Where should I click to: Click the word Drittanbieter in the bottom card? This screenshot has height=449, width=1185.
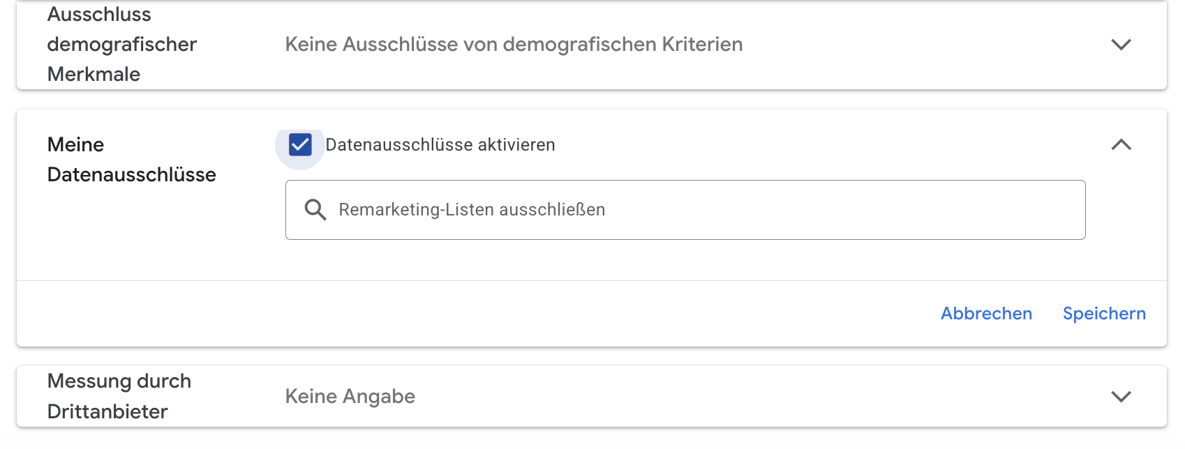[107, 411]
